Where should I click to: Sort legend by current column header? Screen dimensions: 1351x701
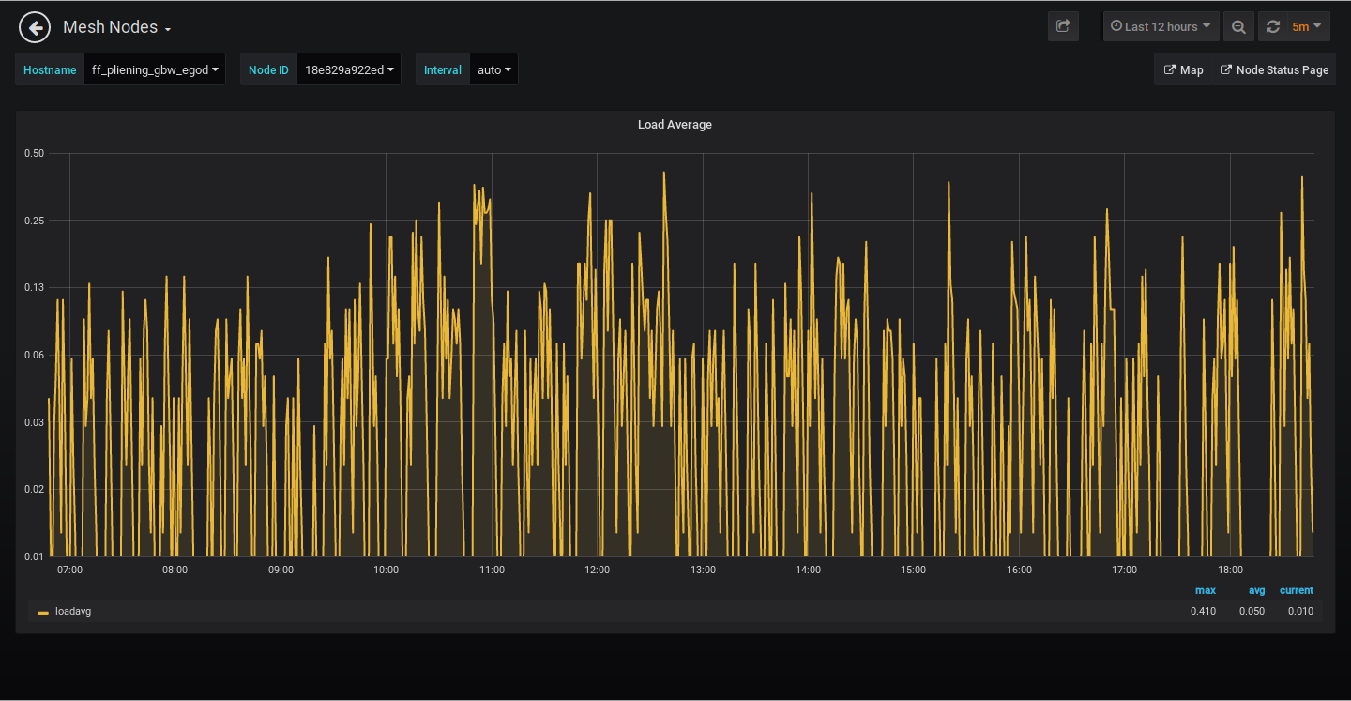tap(1296, 590)
